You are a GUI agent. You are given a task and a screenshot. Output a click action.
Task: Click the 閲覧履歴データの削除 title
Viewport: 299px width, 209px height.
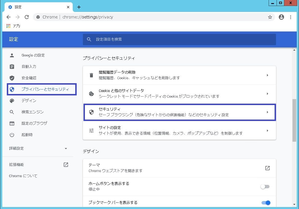(x=117, y=72)
